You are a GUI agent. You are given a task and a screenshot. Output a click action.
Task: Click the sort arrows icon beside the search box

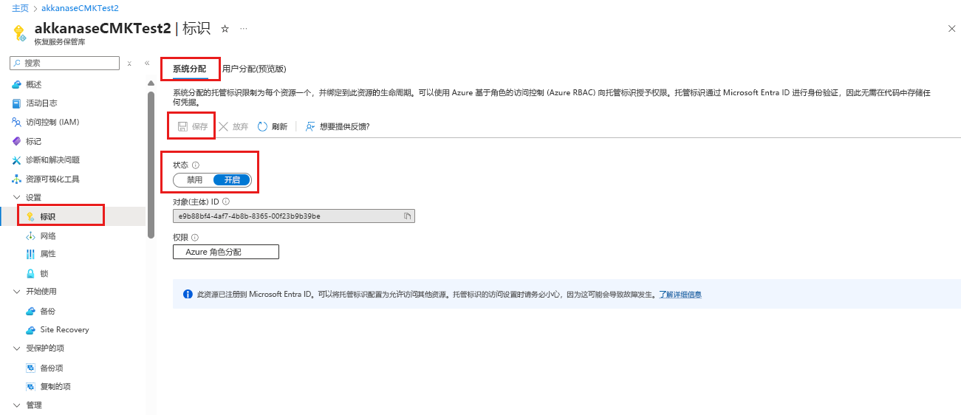click(129, 64)
